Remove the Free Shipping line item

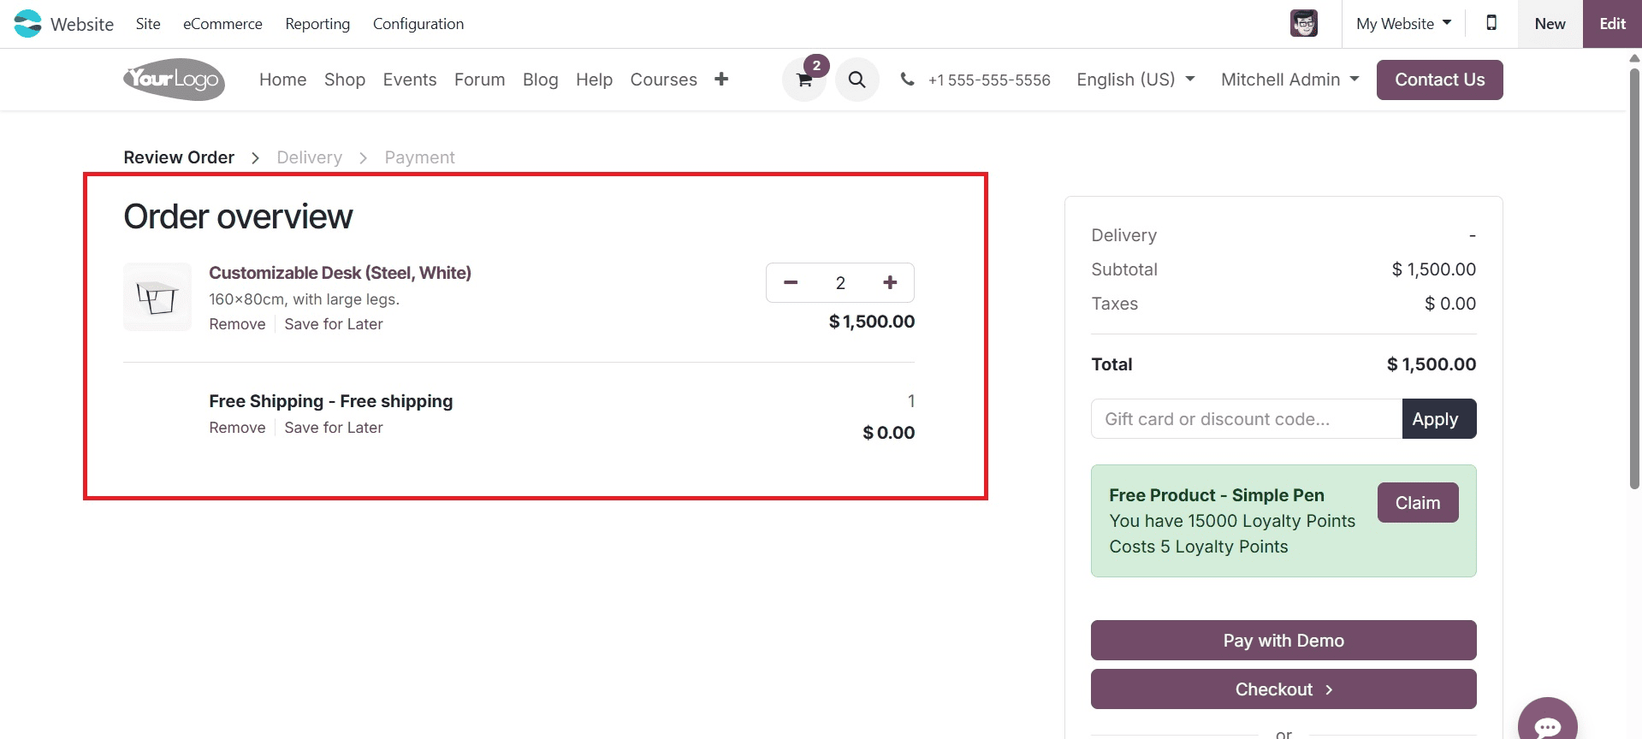[x=236, y=428]
